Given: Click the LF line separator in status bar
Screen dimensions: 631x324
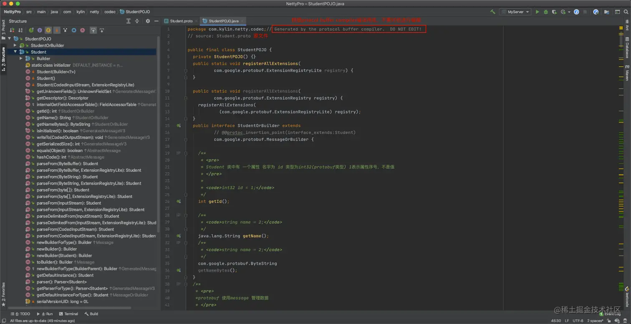Looking at the screenshot, I should tap(567, 321).
